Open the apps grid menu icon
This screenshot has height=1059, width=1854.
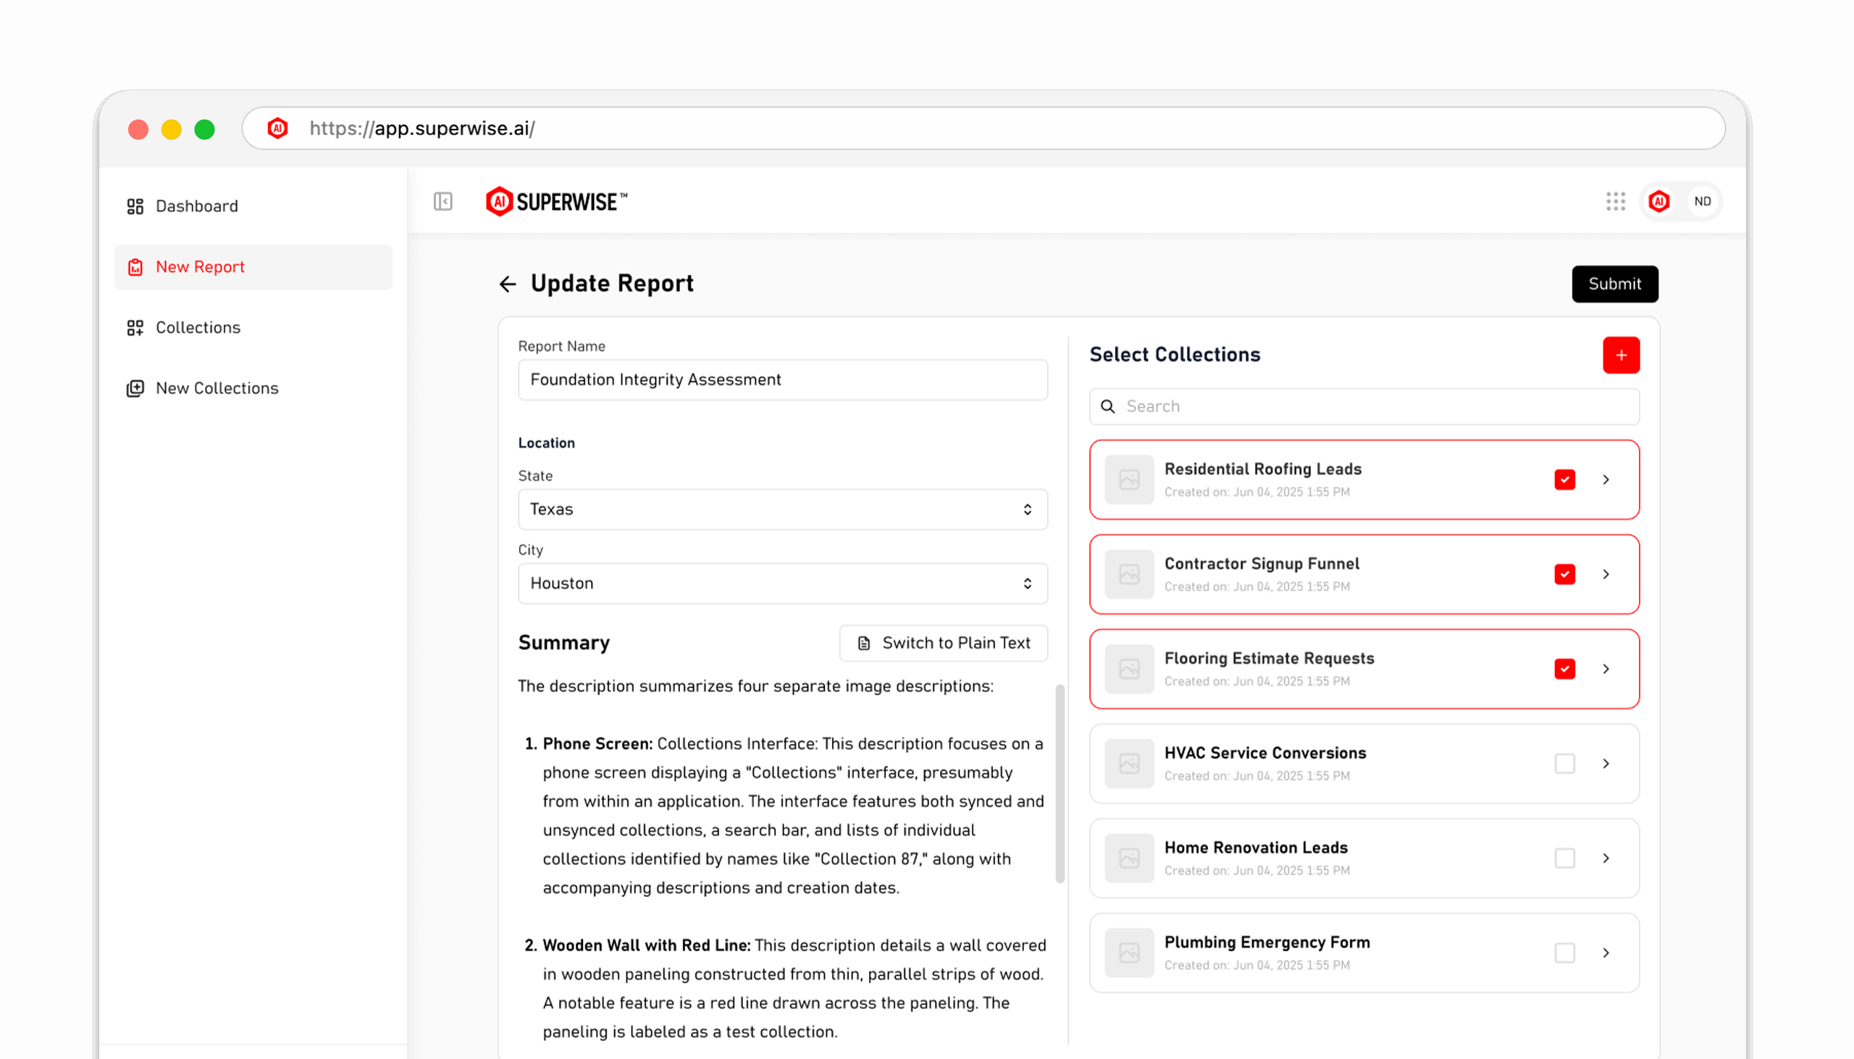[1615, 201]
